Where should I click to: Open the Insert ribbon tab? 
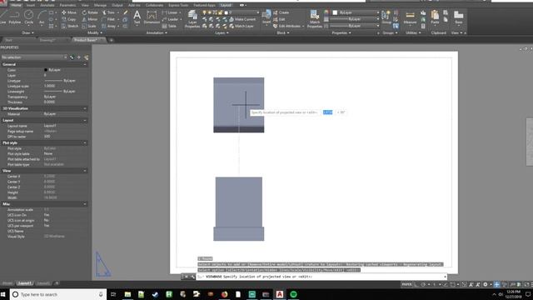pyautogui.click(x=31, y=5)
